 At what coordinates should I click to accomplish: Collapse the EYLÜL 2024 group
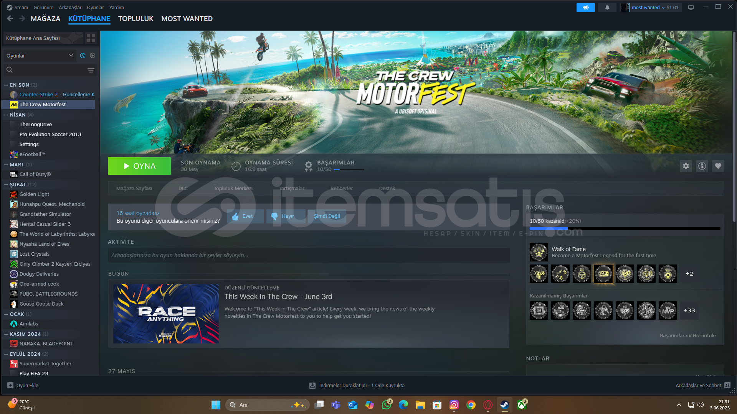(x=6, y=354)
